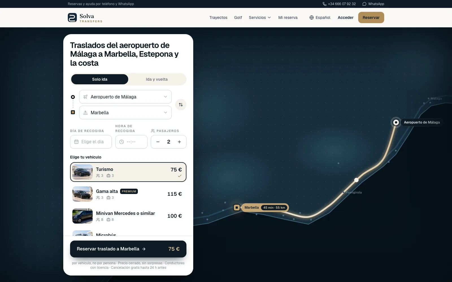Open the Español language selector
452x282 pixels.
pos(320,17)
